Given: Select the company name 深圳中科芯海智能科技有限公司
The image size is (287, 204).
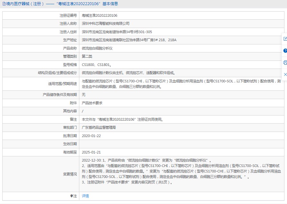Looking at the screenshot, I should click(x=106, y=23).
